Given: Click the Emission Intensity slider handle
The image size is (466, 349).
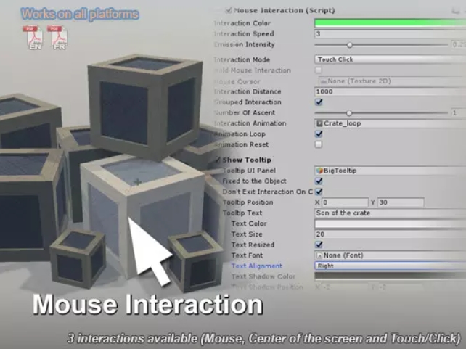Looking at the screenshot, I should pos(350,45).
